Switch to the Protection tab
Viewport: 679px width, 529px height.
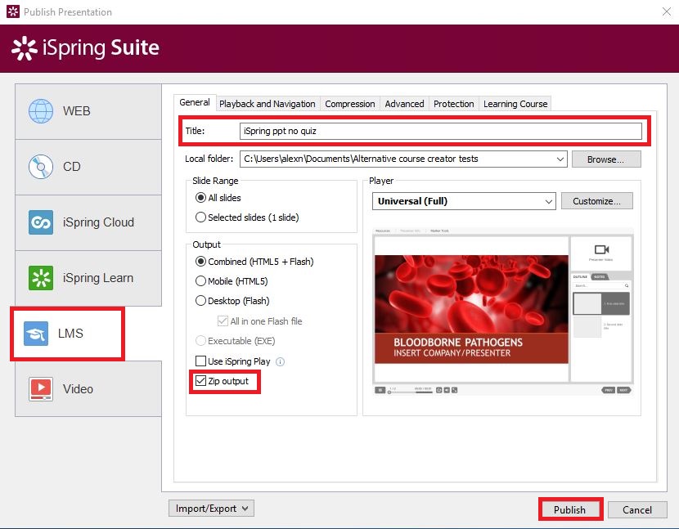point(454,104)
